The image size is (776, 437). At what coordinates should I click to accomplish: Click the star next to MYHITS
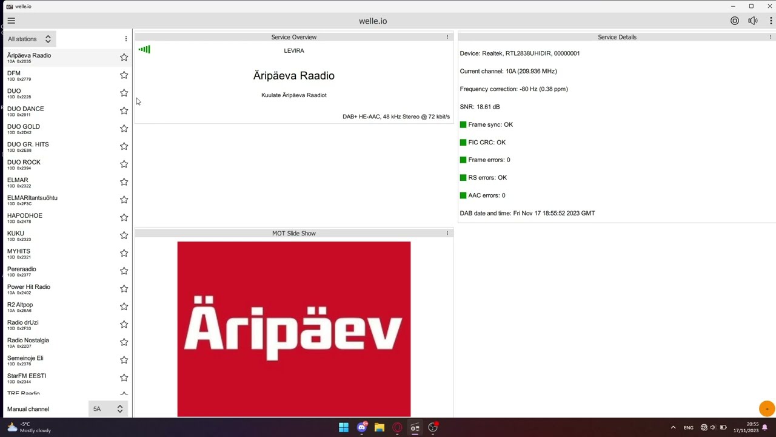tap(124, 253)
